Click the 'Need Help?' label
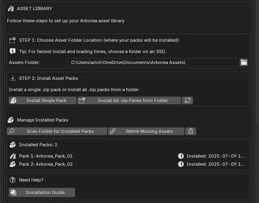The image size is (259, 203). (x=31, y=180)
